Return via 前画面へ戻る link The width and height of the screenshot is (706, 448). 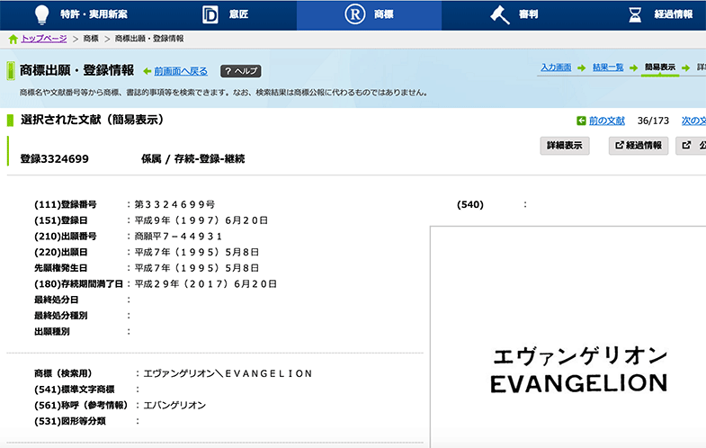pos(181,71)
